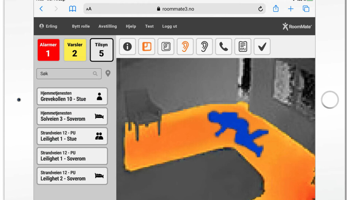Select the orange floor-plan view icon
350x200 pixels.
click(147, 47)
